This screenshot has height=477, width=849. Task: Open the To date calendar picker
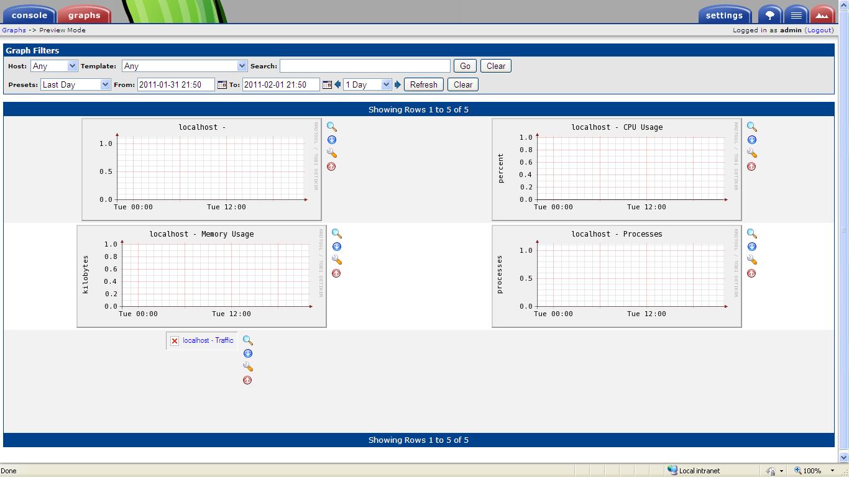tap(327, 84)
